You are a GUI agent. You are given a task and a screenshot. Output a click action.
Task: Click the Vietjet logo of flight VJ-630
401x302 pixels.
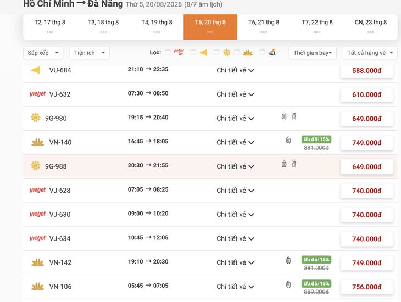(37, 214)
